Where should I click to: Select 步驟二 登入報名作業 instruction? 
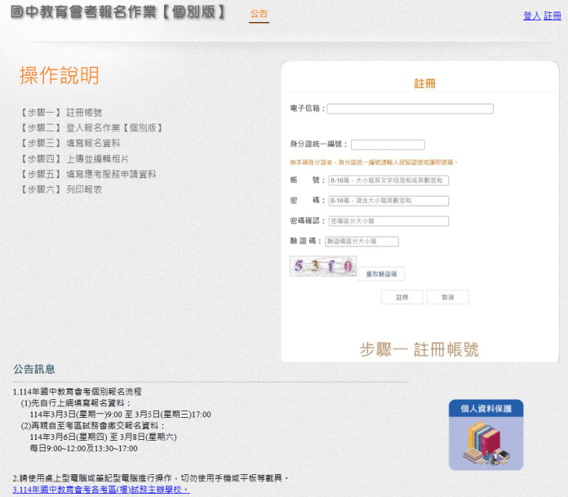coord(91,128)
